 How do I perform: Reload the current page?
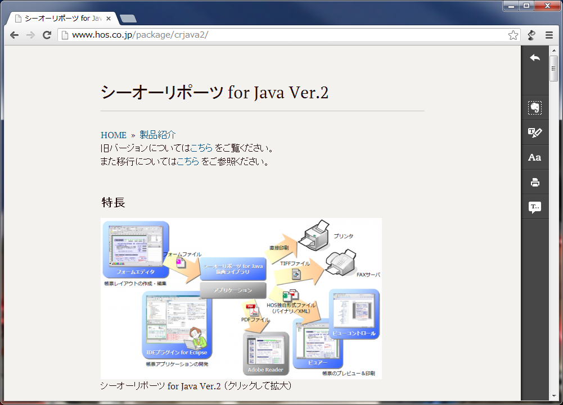click(47, 35)
